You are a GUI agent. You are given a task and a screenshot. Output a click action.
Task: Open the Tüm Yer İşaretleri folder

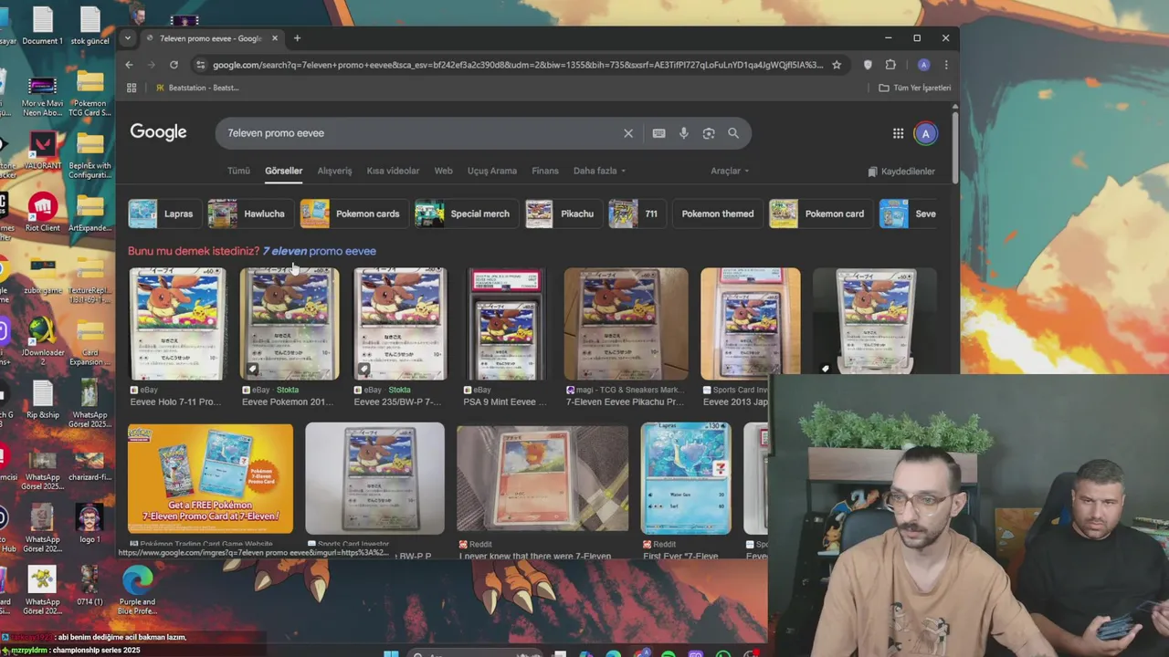pyautogui.click(x=915, y=88)
